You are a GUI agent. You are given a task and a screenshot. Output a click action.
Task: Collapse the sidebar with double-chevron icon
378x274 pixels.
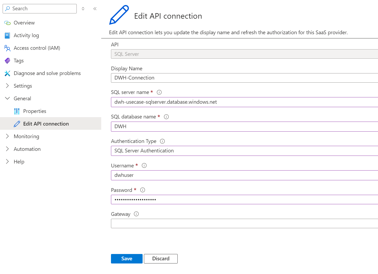pos(95,9)
